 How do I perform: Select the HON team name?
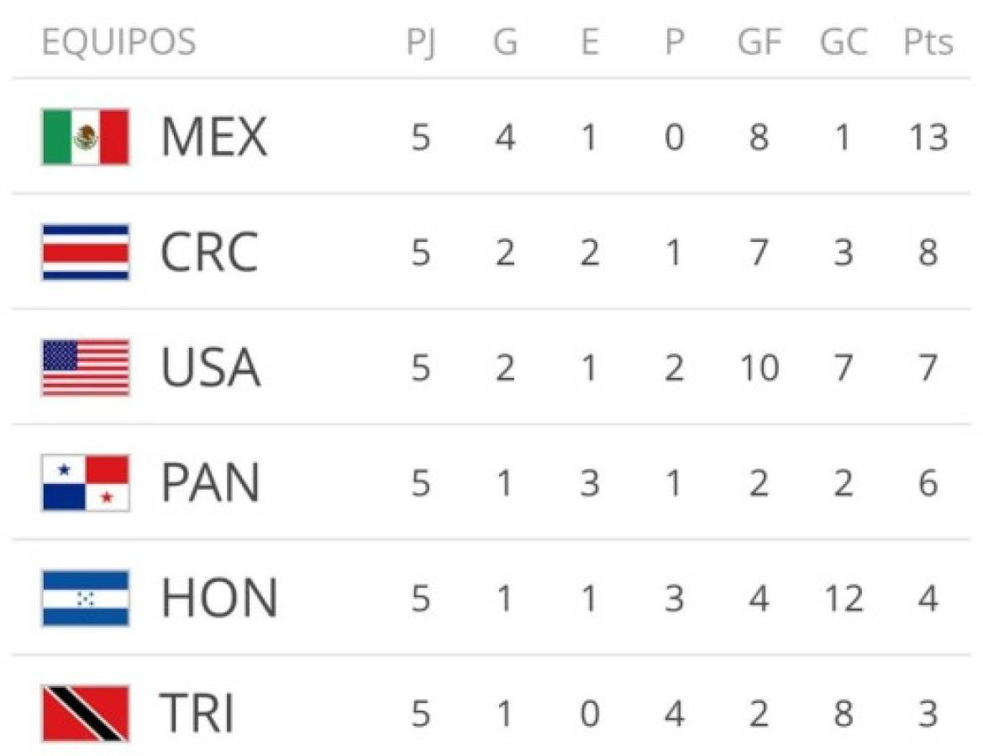(x=218, y=598)
